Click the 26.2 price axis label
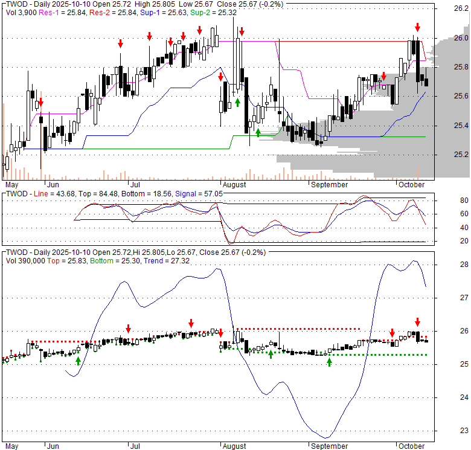The width and height of the screenshot is (471, 450). coord(461,8)
